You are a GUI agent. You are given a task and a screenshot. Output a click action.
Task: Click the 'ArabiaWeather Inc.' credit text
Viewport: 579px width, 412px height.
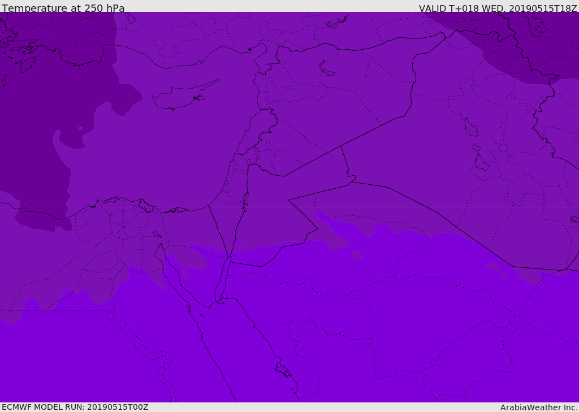point(539,407)
